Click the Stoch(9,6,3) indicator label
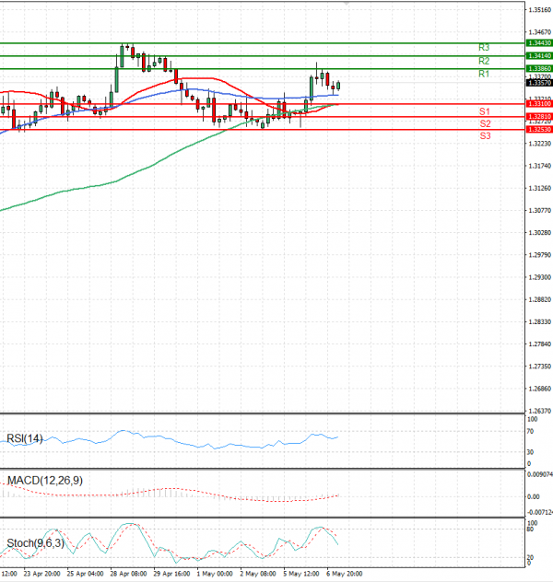Viewport: 553px width, 582px height. pos(35,543)
